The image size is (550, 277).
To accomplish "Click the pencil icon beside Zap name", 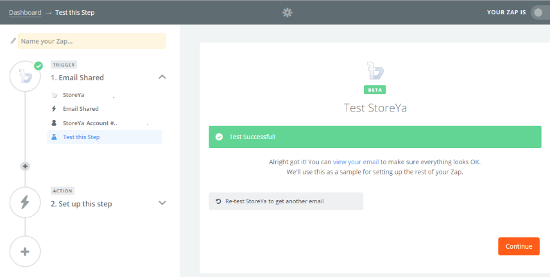I will pos(13,41).
